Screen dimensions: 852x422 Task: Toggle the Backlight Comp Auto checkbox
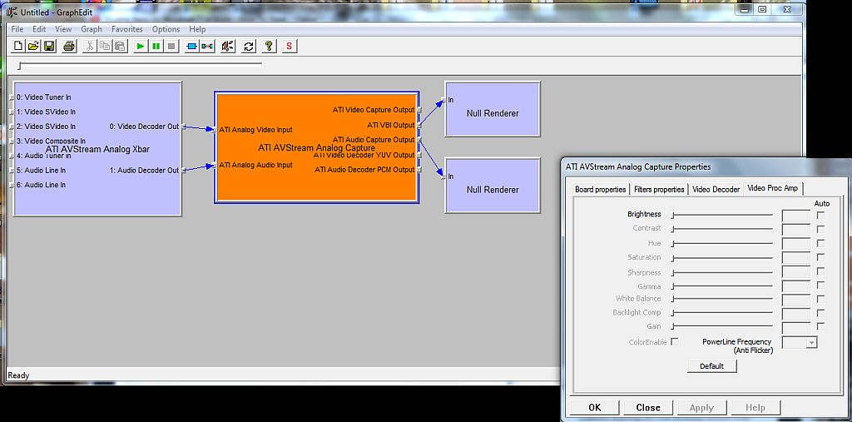820,313
